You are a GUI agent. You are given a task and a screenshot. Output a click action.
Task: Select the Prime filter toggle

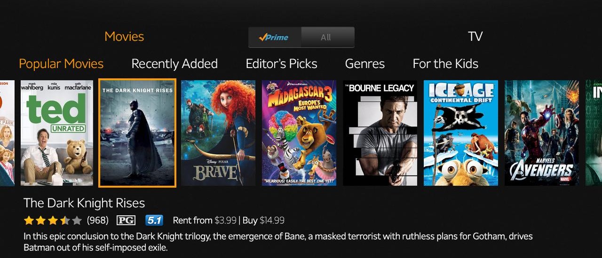[x=275, y=38]
